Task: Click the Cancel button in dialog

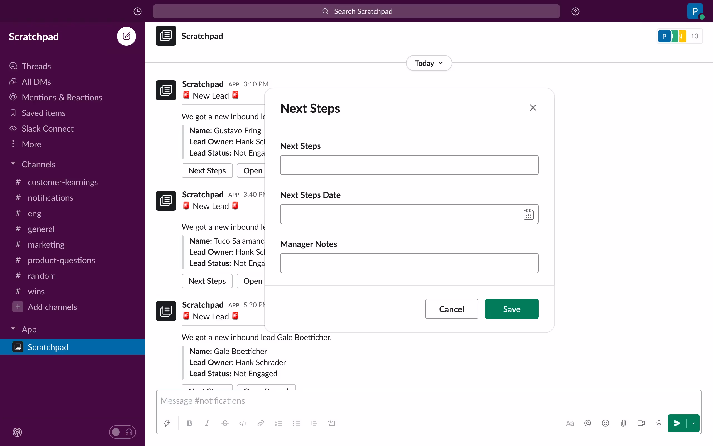Action: pos(451,309)
